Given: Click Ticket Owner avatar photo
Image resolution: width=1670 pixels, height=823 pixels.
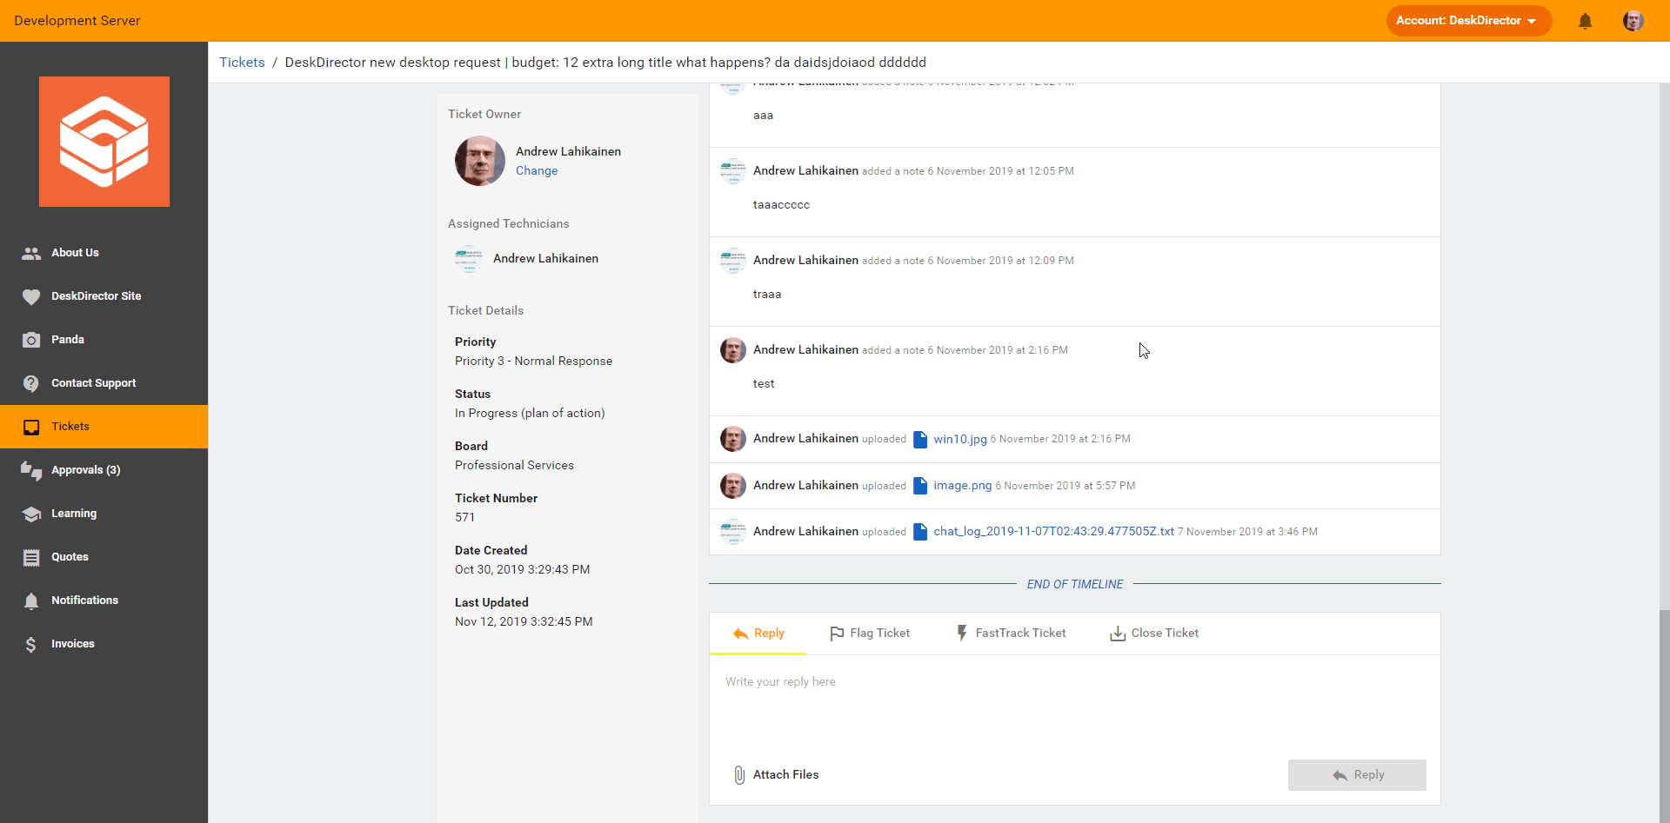Looking at the screenshot, I should (x=480, y=161).
